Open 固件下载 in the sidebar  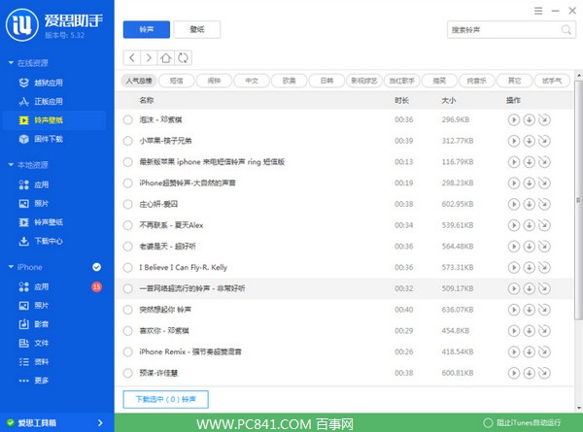pyautogui.click(x=49, y=139)
